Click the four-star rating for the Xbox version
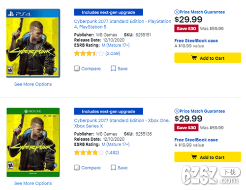246x190 pixels. coord(89,152)
